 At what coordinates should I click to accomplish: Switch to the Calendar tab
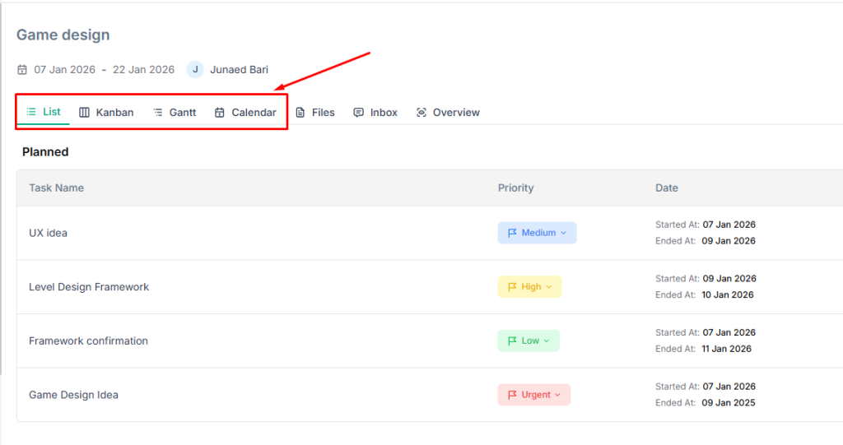coord(245,113)
